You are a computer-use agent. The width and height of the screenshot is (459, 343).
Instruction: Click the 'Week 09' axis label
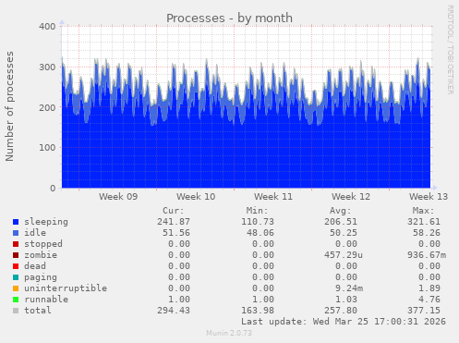[118, 197]
